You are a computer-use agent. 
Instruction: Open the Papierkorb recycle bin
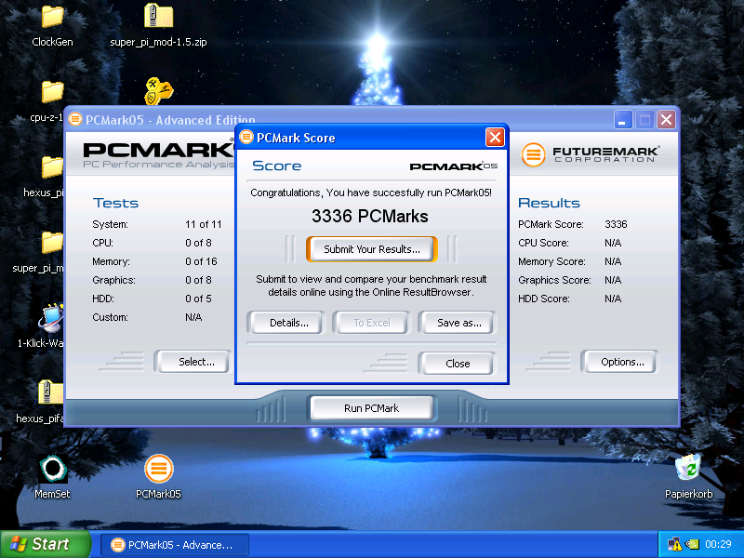coord(688,468)
